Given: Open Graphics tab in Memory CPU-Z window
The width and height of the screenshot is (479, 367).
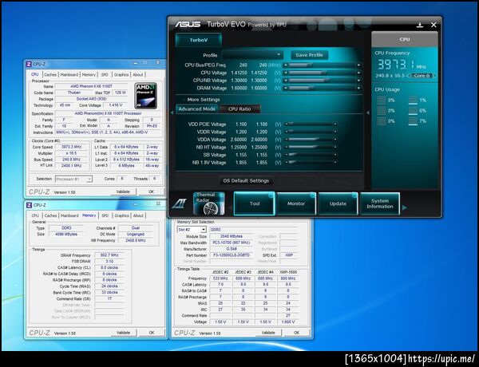Looking at the screenshot, I should point(121,215).
